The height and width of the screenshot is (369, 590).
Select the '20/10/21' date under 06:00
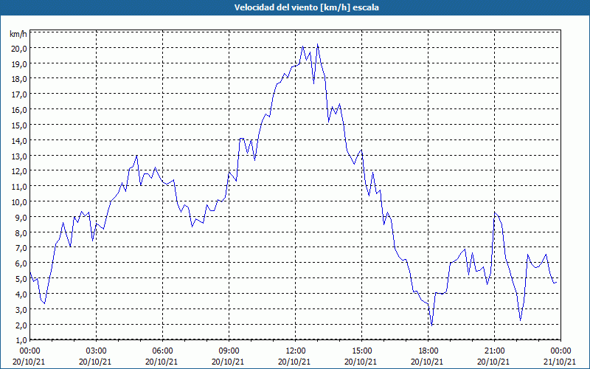pyautogui.click(x=162, y=362)
